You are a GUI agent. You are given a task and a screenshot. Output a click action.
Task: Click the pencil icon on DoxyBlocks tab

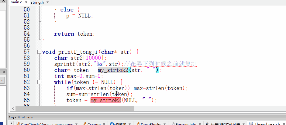click(x=138, y=124)
